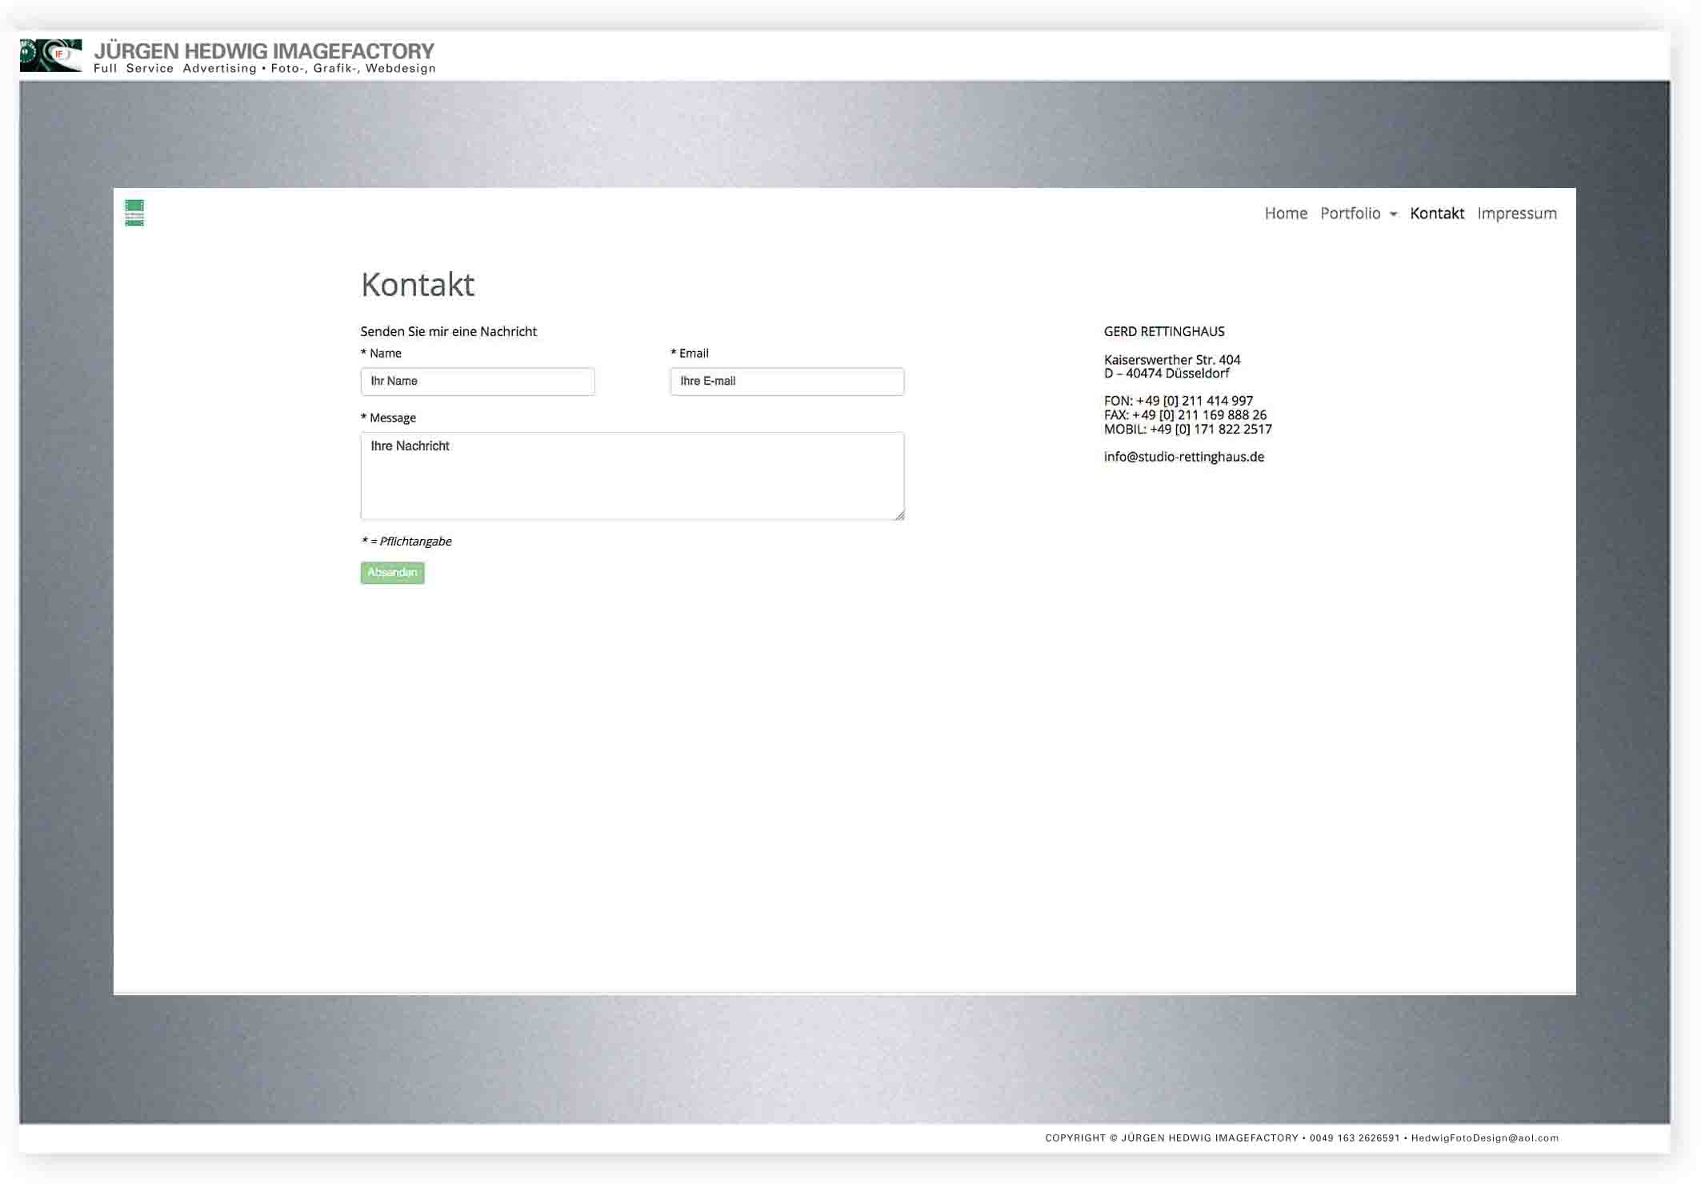Click the MOBIL phone number line
The height and width of the screenshot is (1184, 1701).
(x=1187, y=430)
